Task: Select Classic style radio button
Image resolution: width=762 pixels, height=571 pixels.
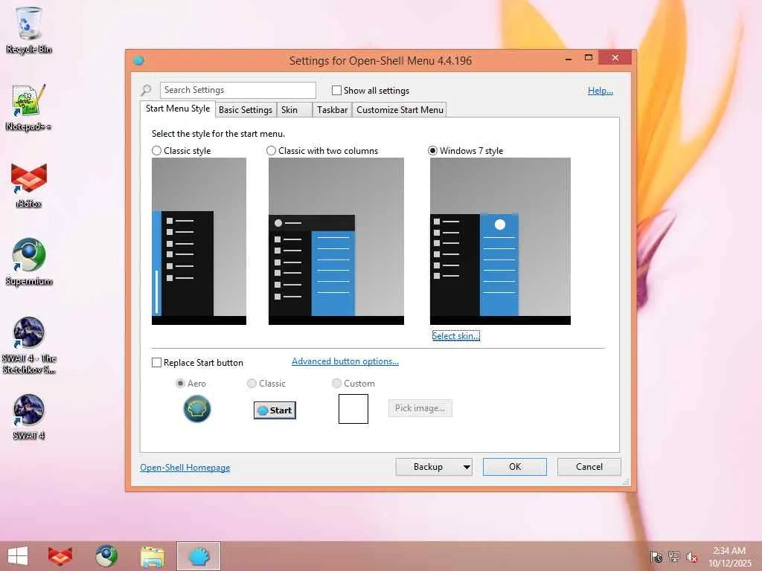Action: click(x=156, y=150)
